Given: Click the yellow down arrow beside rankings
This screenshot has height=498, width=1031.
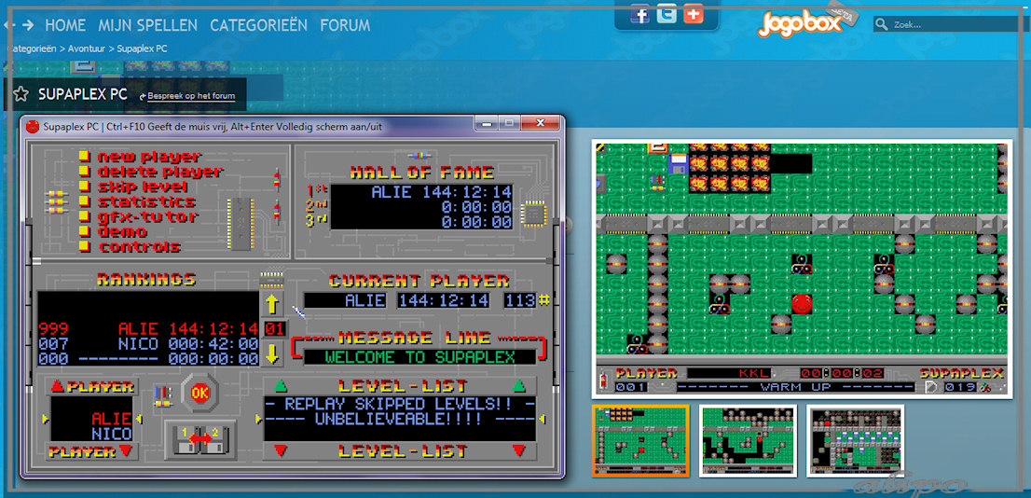Looking at the screenshot, I should [272, 354].
